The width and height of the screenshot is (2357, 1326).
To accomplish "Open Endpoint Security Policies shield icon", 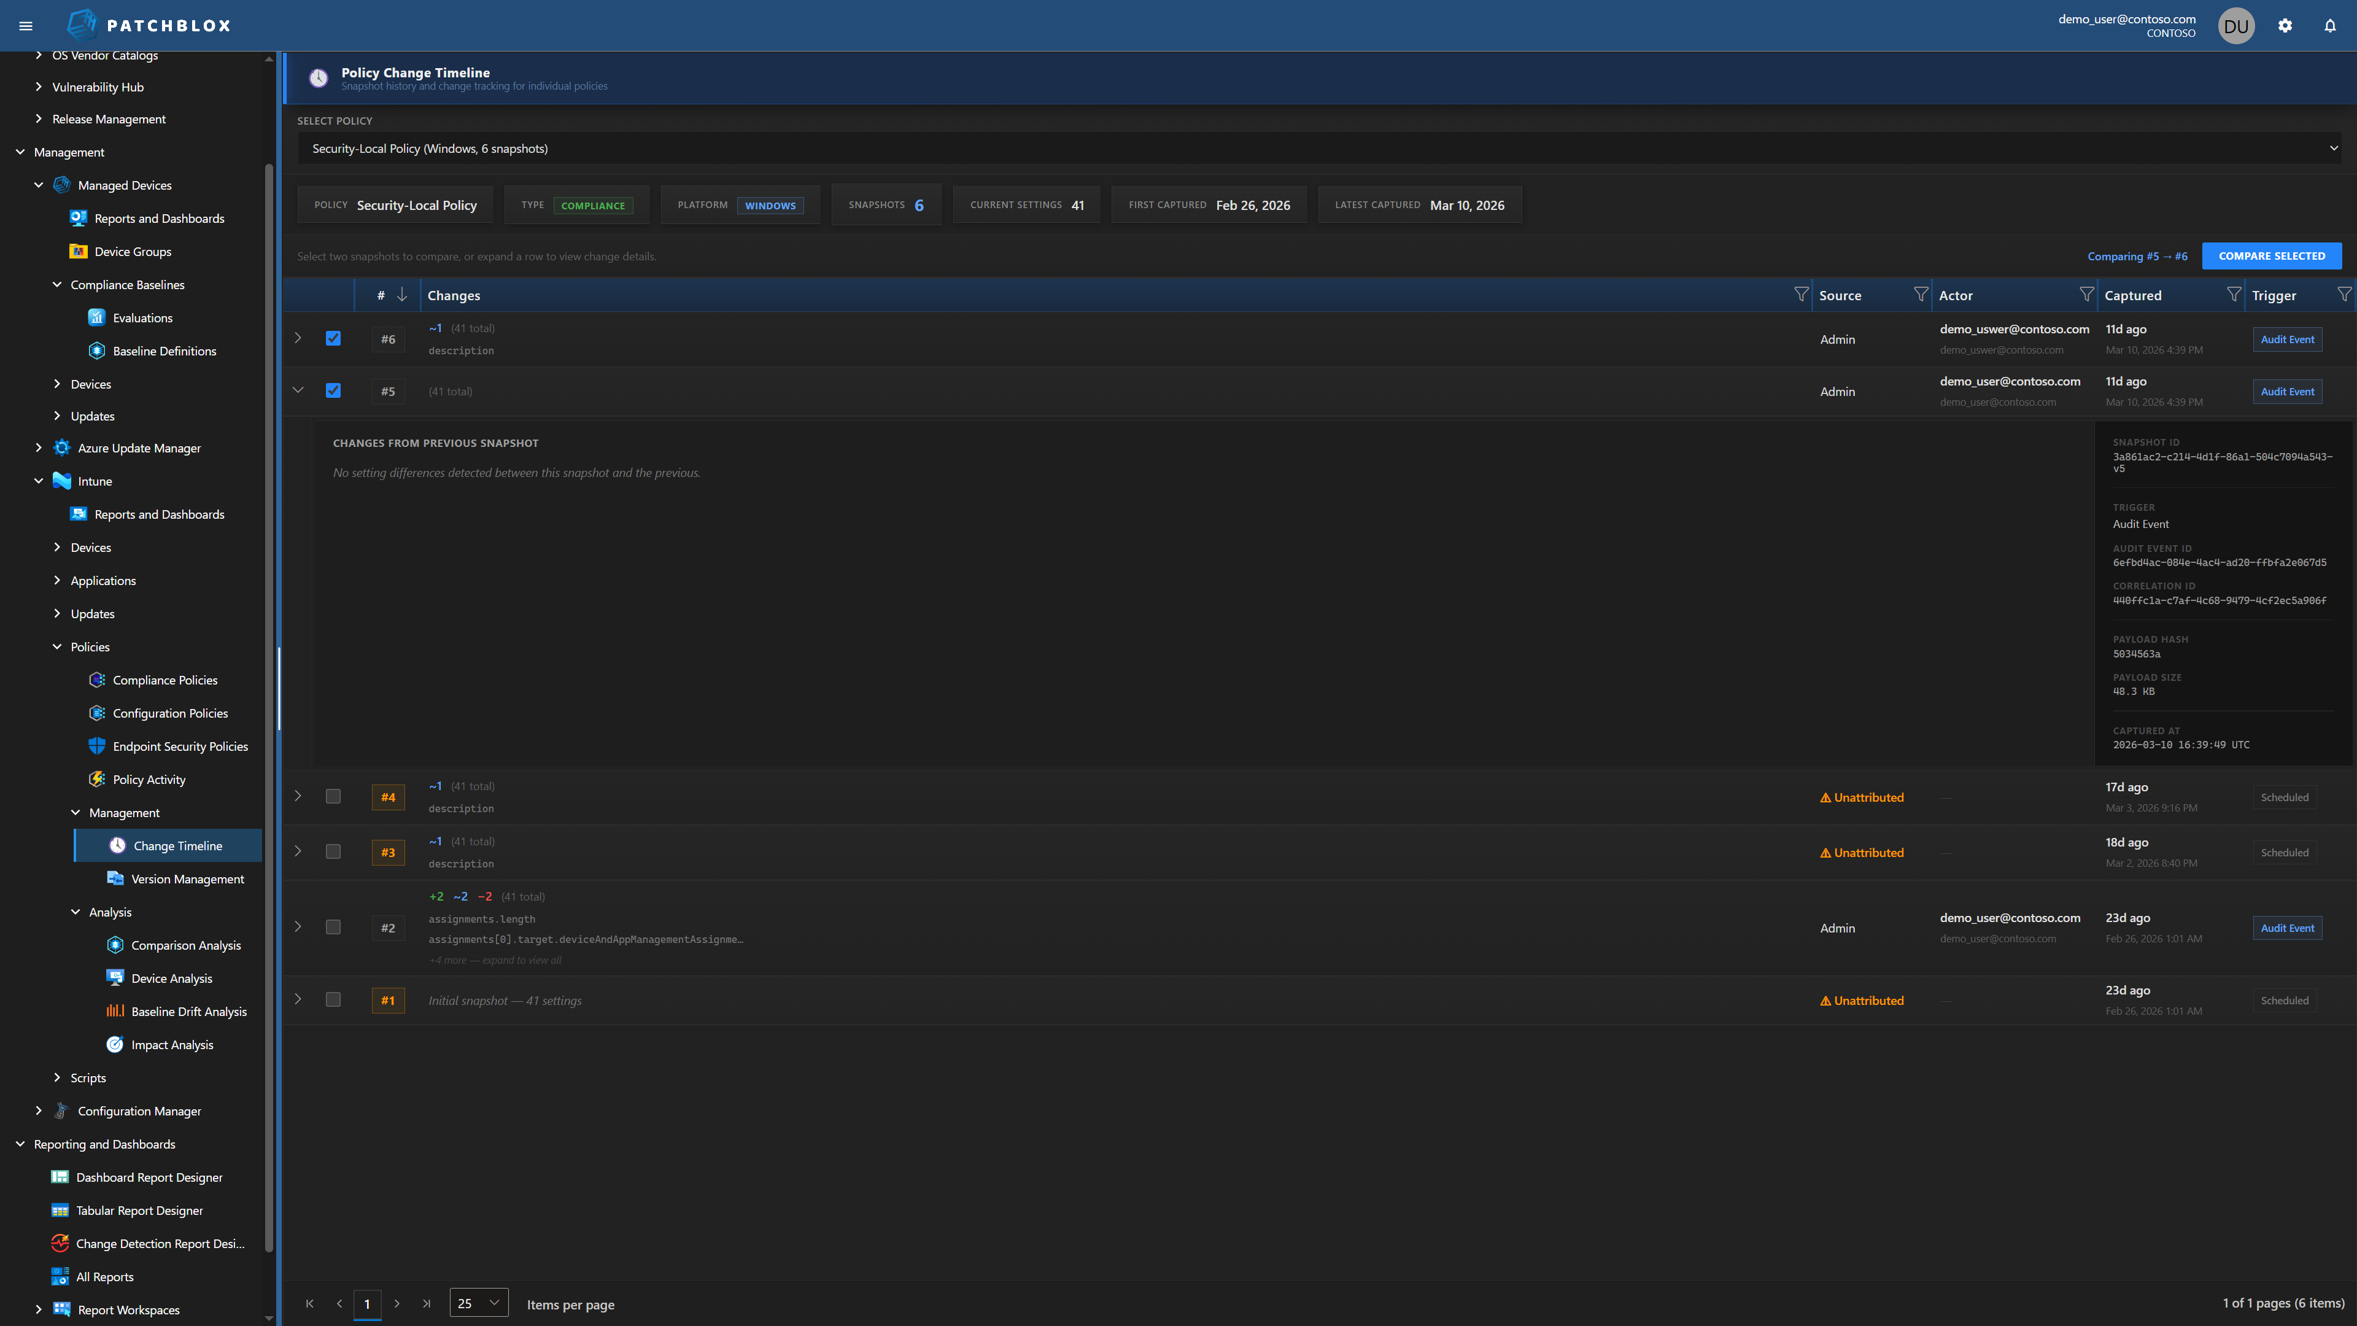I will (x=97, y=746).
